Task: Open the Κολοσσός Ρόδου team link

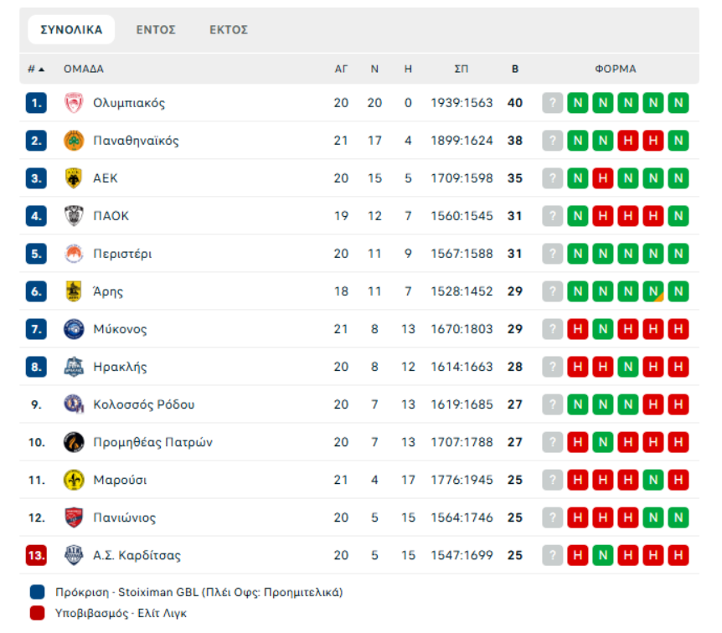Action: [144, 404]
